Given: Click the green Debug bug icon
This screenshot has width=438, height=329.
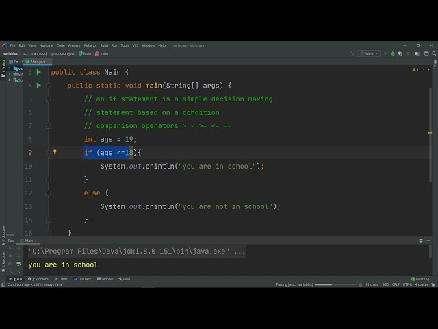Looking at the screenshot, I should pyautogui.click(x=393, y=53).
